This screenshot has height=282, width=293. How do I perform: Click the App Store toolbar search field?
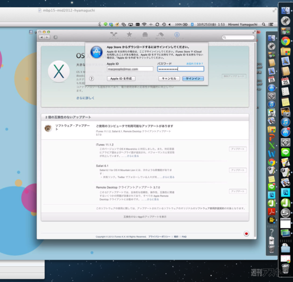(x=238, y=38)
